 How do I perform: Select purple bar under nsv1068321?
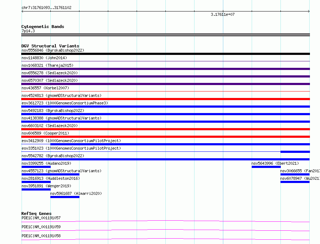(165, 69)
